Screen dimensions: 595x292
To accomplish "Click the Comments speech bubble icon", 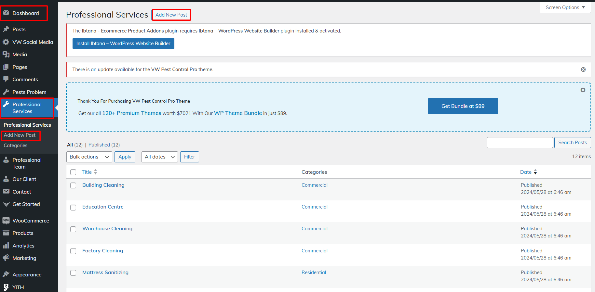I will pyautogui.click(x=6, y=79).
